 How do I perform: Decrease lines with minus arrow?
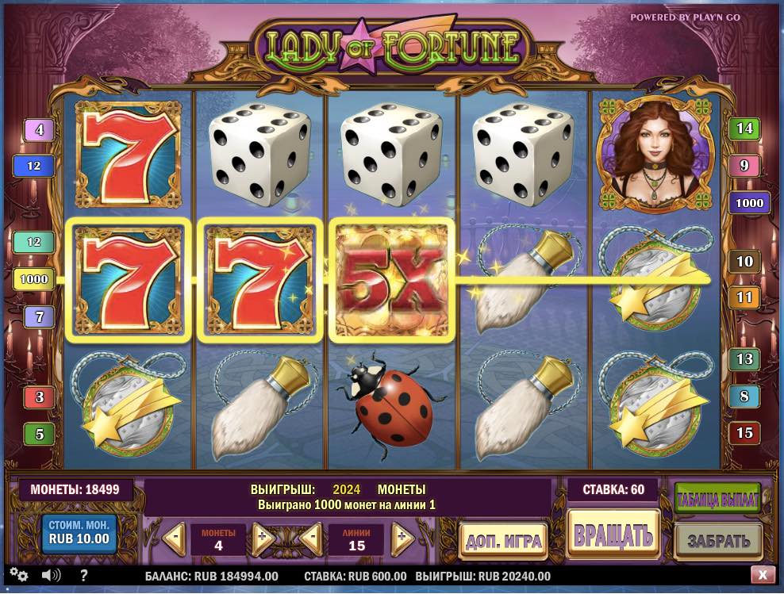point(311,538)
